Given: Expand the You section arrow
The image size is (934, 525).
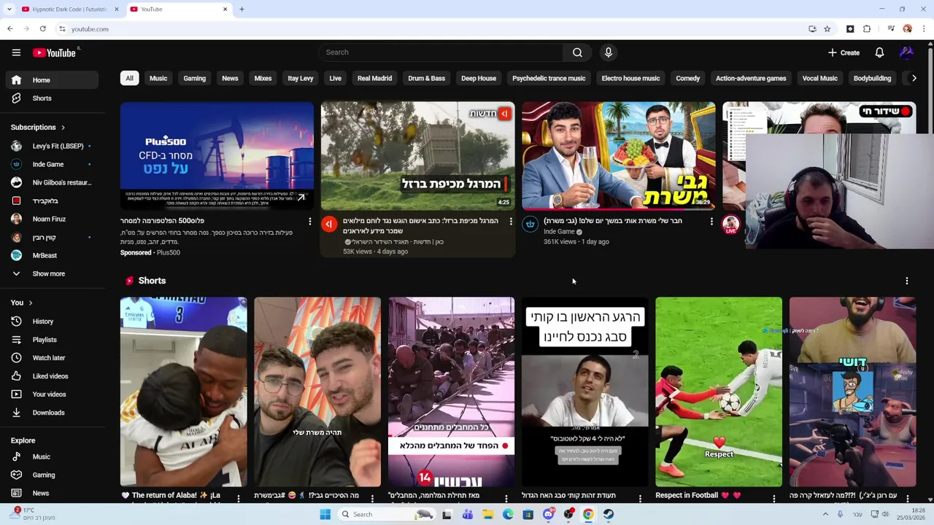Looking at the screenshot, I should coord(31,303).
